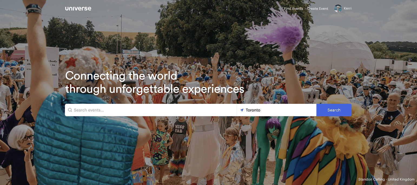
Task: Open Kerri's profile avatar
Action: [338, 8]
